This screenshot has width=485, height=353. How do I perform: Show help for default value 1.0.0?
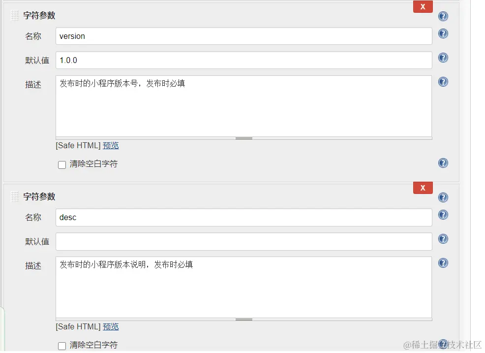(443, 58)
